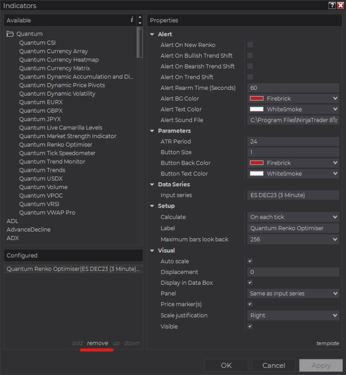The height and width of the screenshot is (375, 346).
Task: Open the Calculate dropdown
Action: point(336,217)
